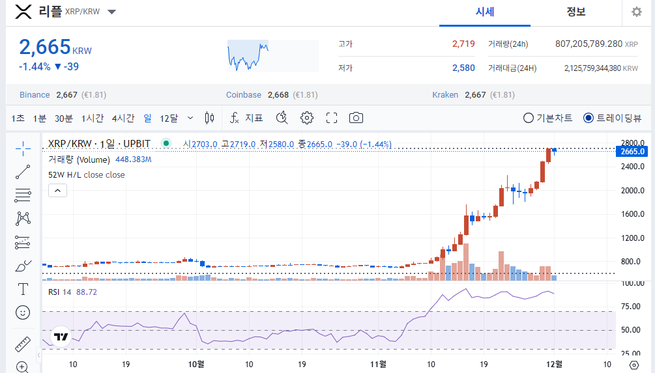Collapse the drawing toolbar side handle

click(x=38, y=355)
